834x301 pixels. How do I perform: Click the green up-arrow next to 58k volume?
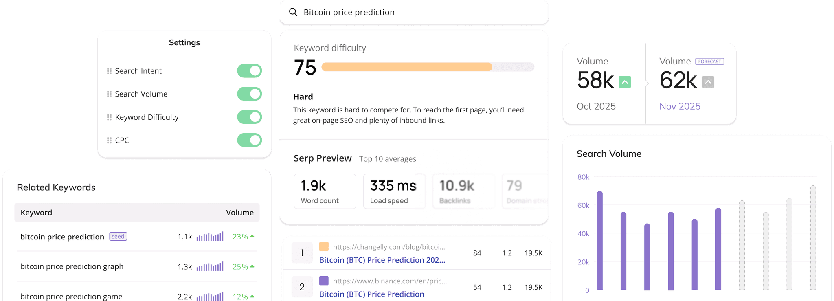point(625,82)
